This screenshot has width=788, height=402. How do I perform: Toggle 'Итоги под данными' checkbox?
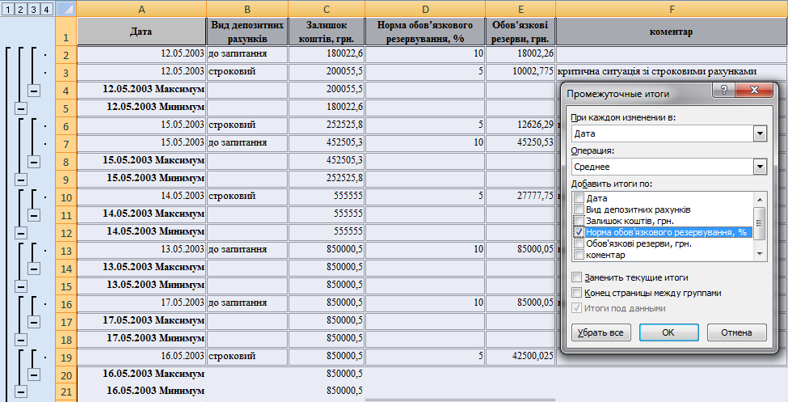(577, 308)
